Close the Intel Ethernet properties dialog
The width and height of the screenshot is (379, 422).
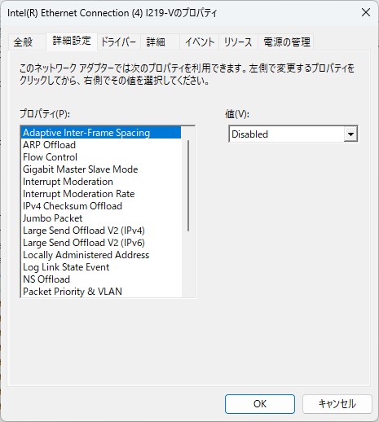366,12
